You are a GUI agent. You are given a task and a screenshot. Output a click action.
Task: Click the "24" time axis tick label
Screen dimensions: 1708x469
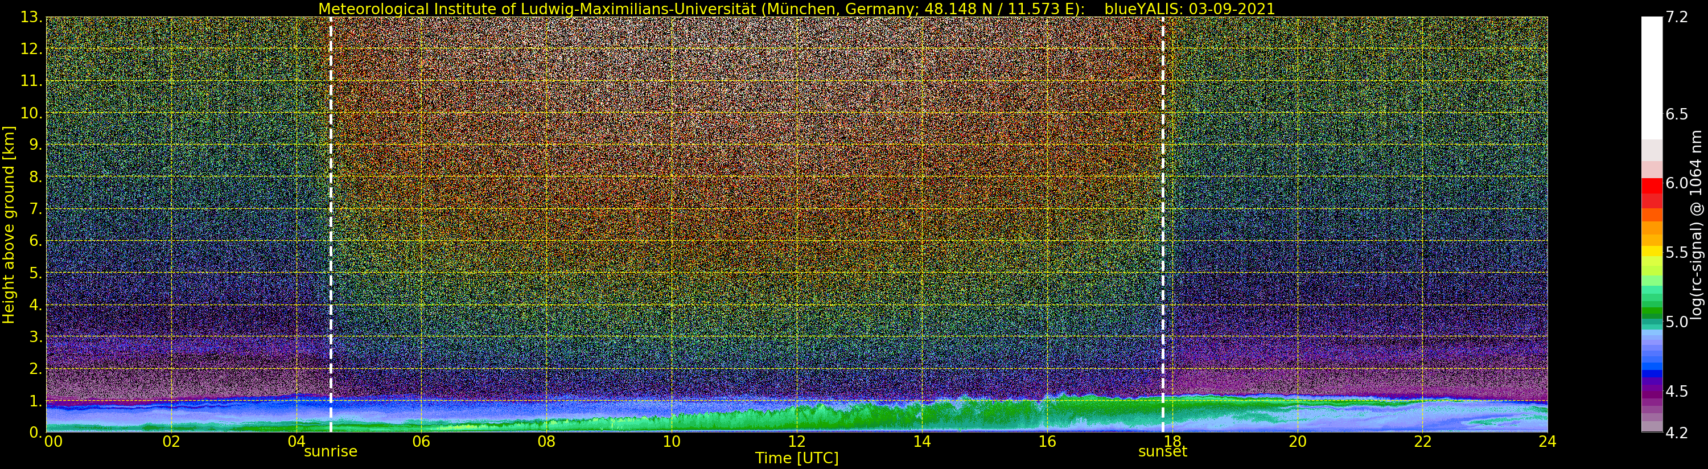tap(1548, 442)
